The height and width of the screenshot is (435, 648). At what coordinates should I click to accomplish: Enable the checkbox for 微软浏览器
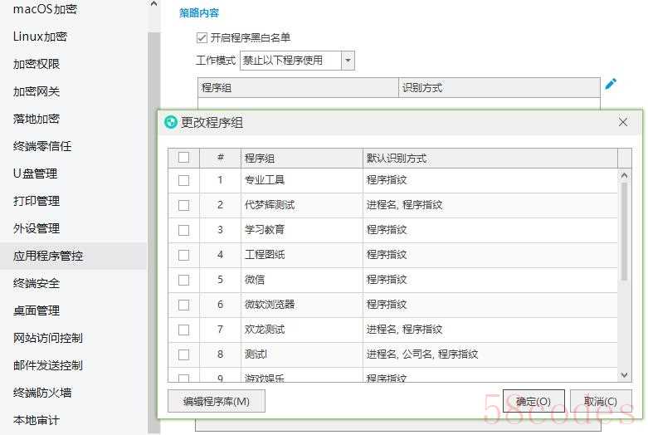coord(183,305)
